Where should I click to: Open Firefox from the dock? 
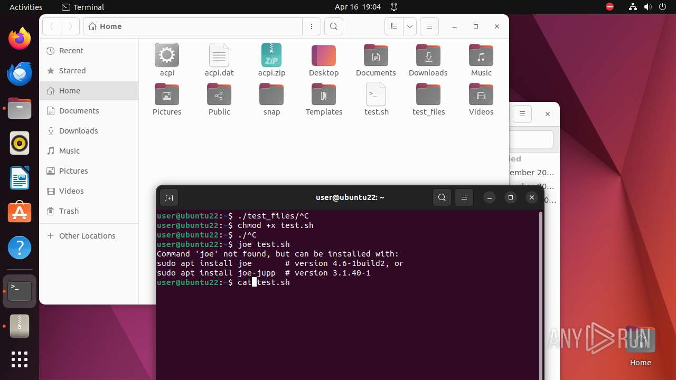point(20,39)
